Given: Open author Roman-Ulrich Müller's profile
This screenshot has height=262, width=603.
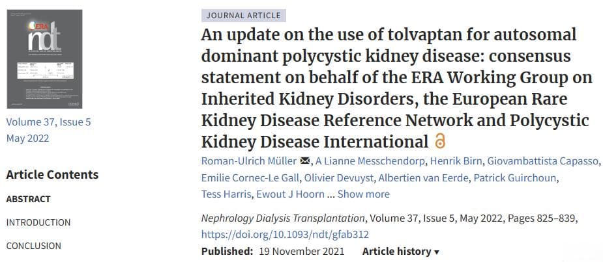Looking at the screenshot, I should tap(249, 161).
